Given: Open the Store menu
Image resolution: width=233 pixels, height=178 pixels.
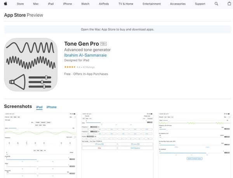Looking at the screenshot, I should tap(20, 4).
